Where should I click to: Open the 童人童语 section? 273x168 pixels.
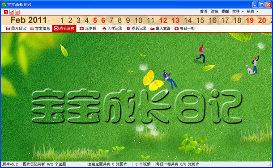tap(160, 28)
